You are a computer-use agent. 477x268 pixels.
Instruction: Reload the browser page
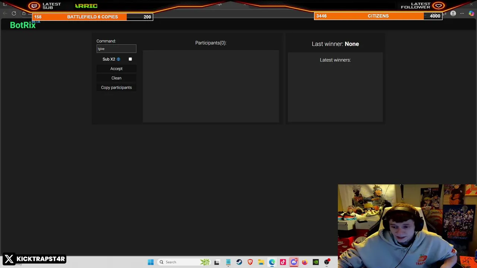coord(14,13)
